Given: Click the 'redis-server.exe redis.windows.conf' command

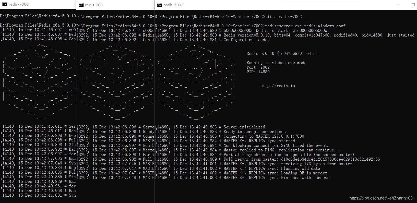Looking at the screenshot, I should click(305, 26).
